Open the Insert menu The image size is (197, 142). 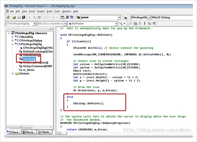(x=32, y=12)
